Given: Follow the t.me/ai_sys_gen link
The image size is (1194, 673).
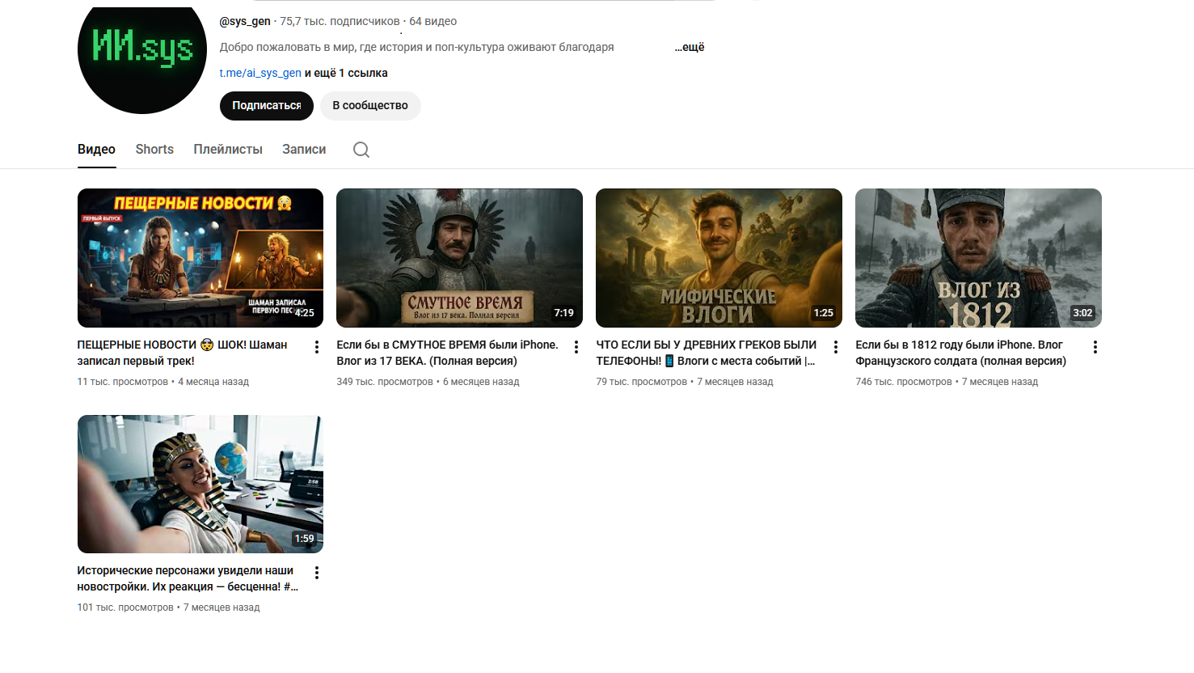Looking at the screenshot, I should (x=260, y=73).
